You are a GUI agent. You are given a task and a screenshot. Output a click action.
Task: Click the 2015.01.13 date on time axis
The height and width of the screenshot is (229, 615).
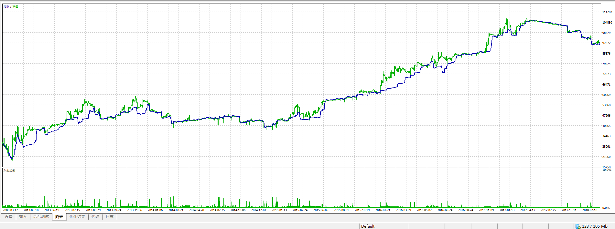(279, 210)
